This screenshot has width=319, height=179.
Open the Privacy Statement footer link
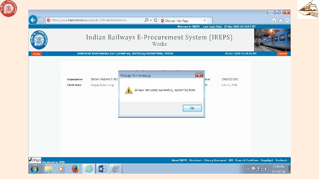[x=215, y=160]
